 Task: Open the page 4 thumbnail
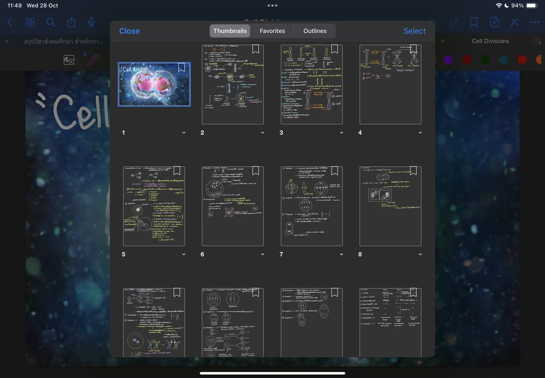391,84
